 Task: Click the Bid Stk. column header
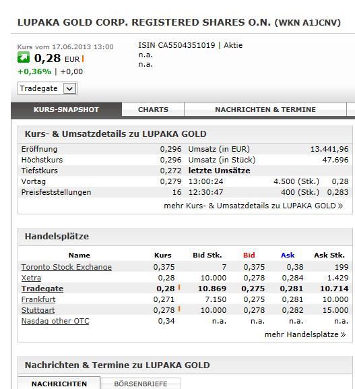[207, 256]
